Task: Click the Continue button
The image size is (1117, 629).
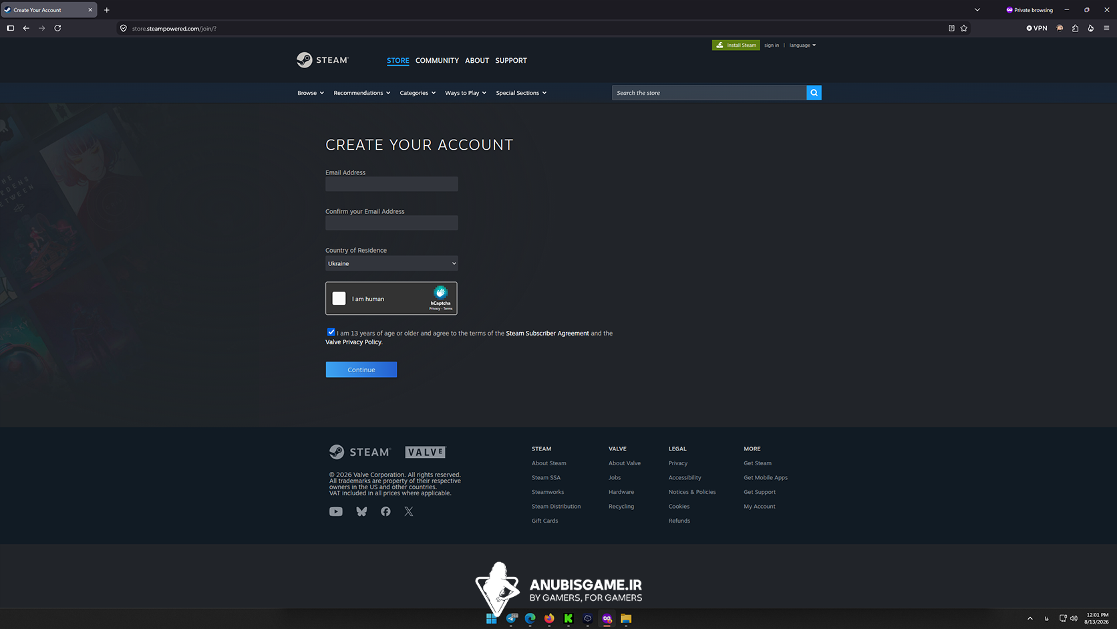Action: click(361, 370)
